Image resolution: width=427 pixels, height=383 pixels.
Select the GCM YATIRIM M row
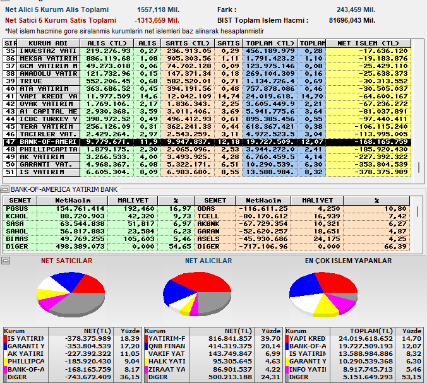pyautogui.click(x=207, y=66)
